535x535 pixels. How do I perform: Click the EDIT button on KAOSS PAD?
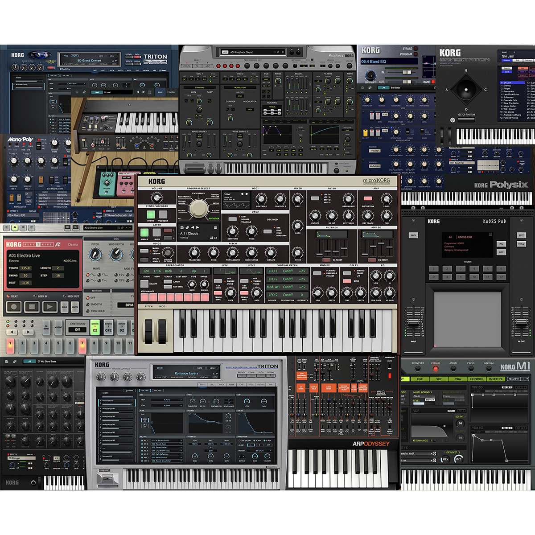pos(521,235)
